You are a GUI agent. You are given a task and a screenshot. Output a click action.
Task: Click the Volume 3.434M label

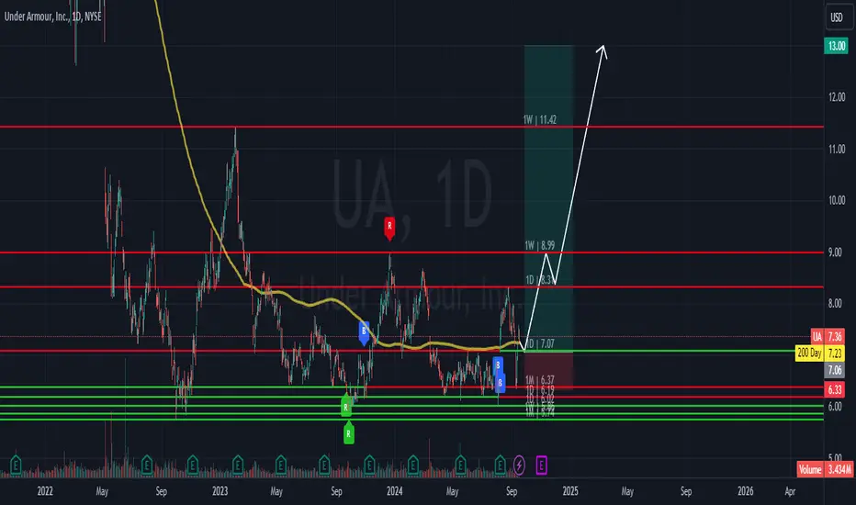pos(825,469)
